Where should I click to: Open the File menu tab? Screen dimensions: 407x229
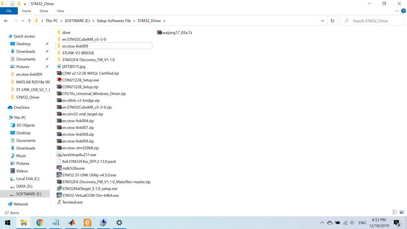coord(9,11)
